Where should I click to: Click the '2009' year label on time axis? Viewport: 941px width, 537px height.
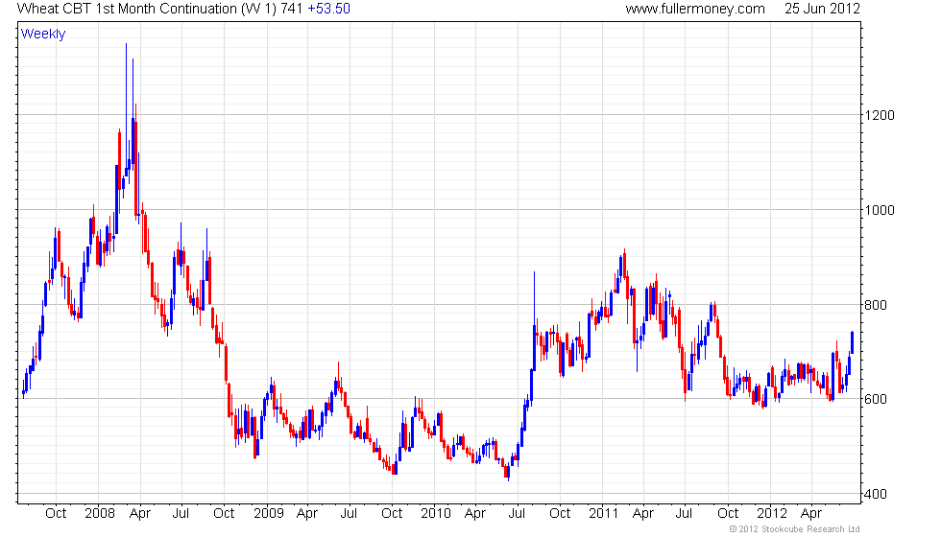[x=268, y=513]
